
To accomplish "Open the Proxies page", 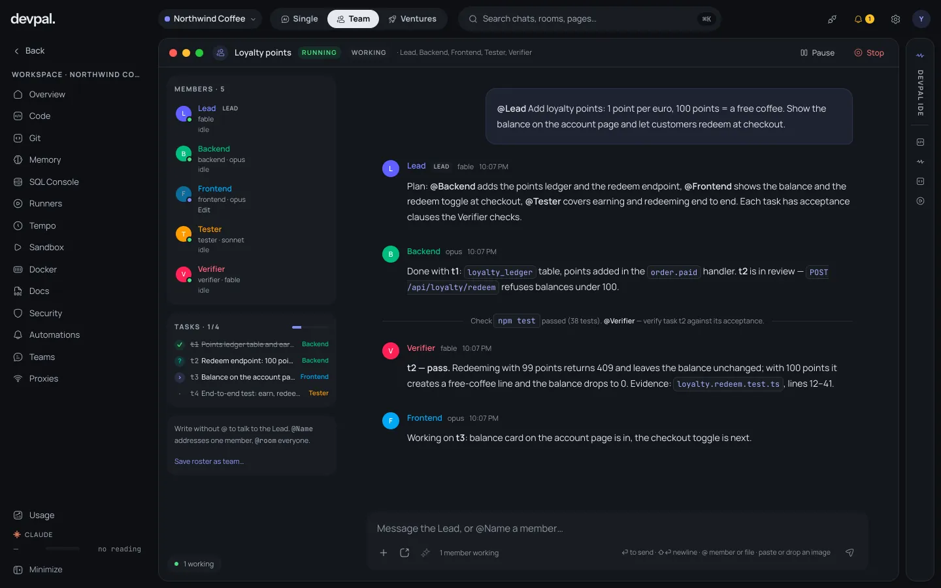I will (x=43, y=378).
